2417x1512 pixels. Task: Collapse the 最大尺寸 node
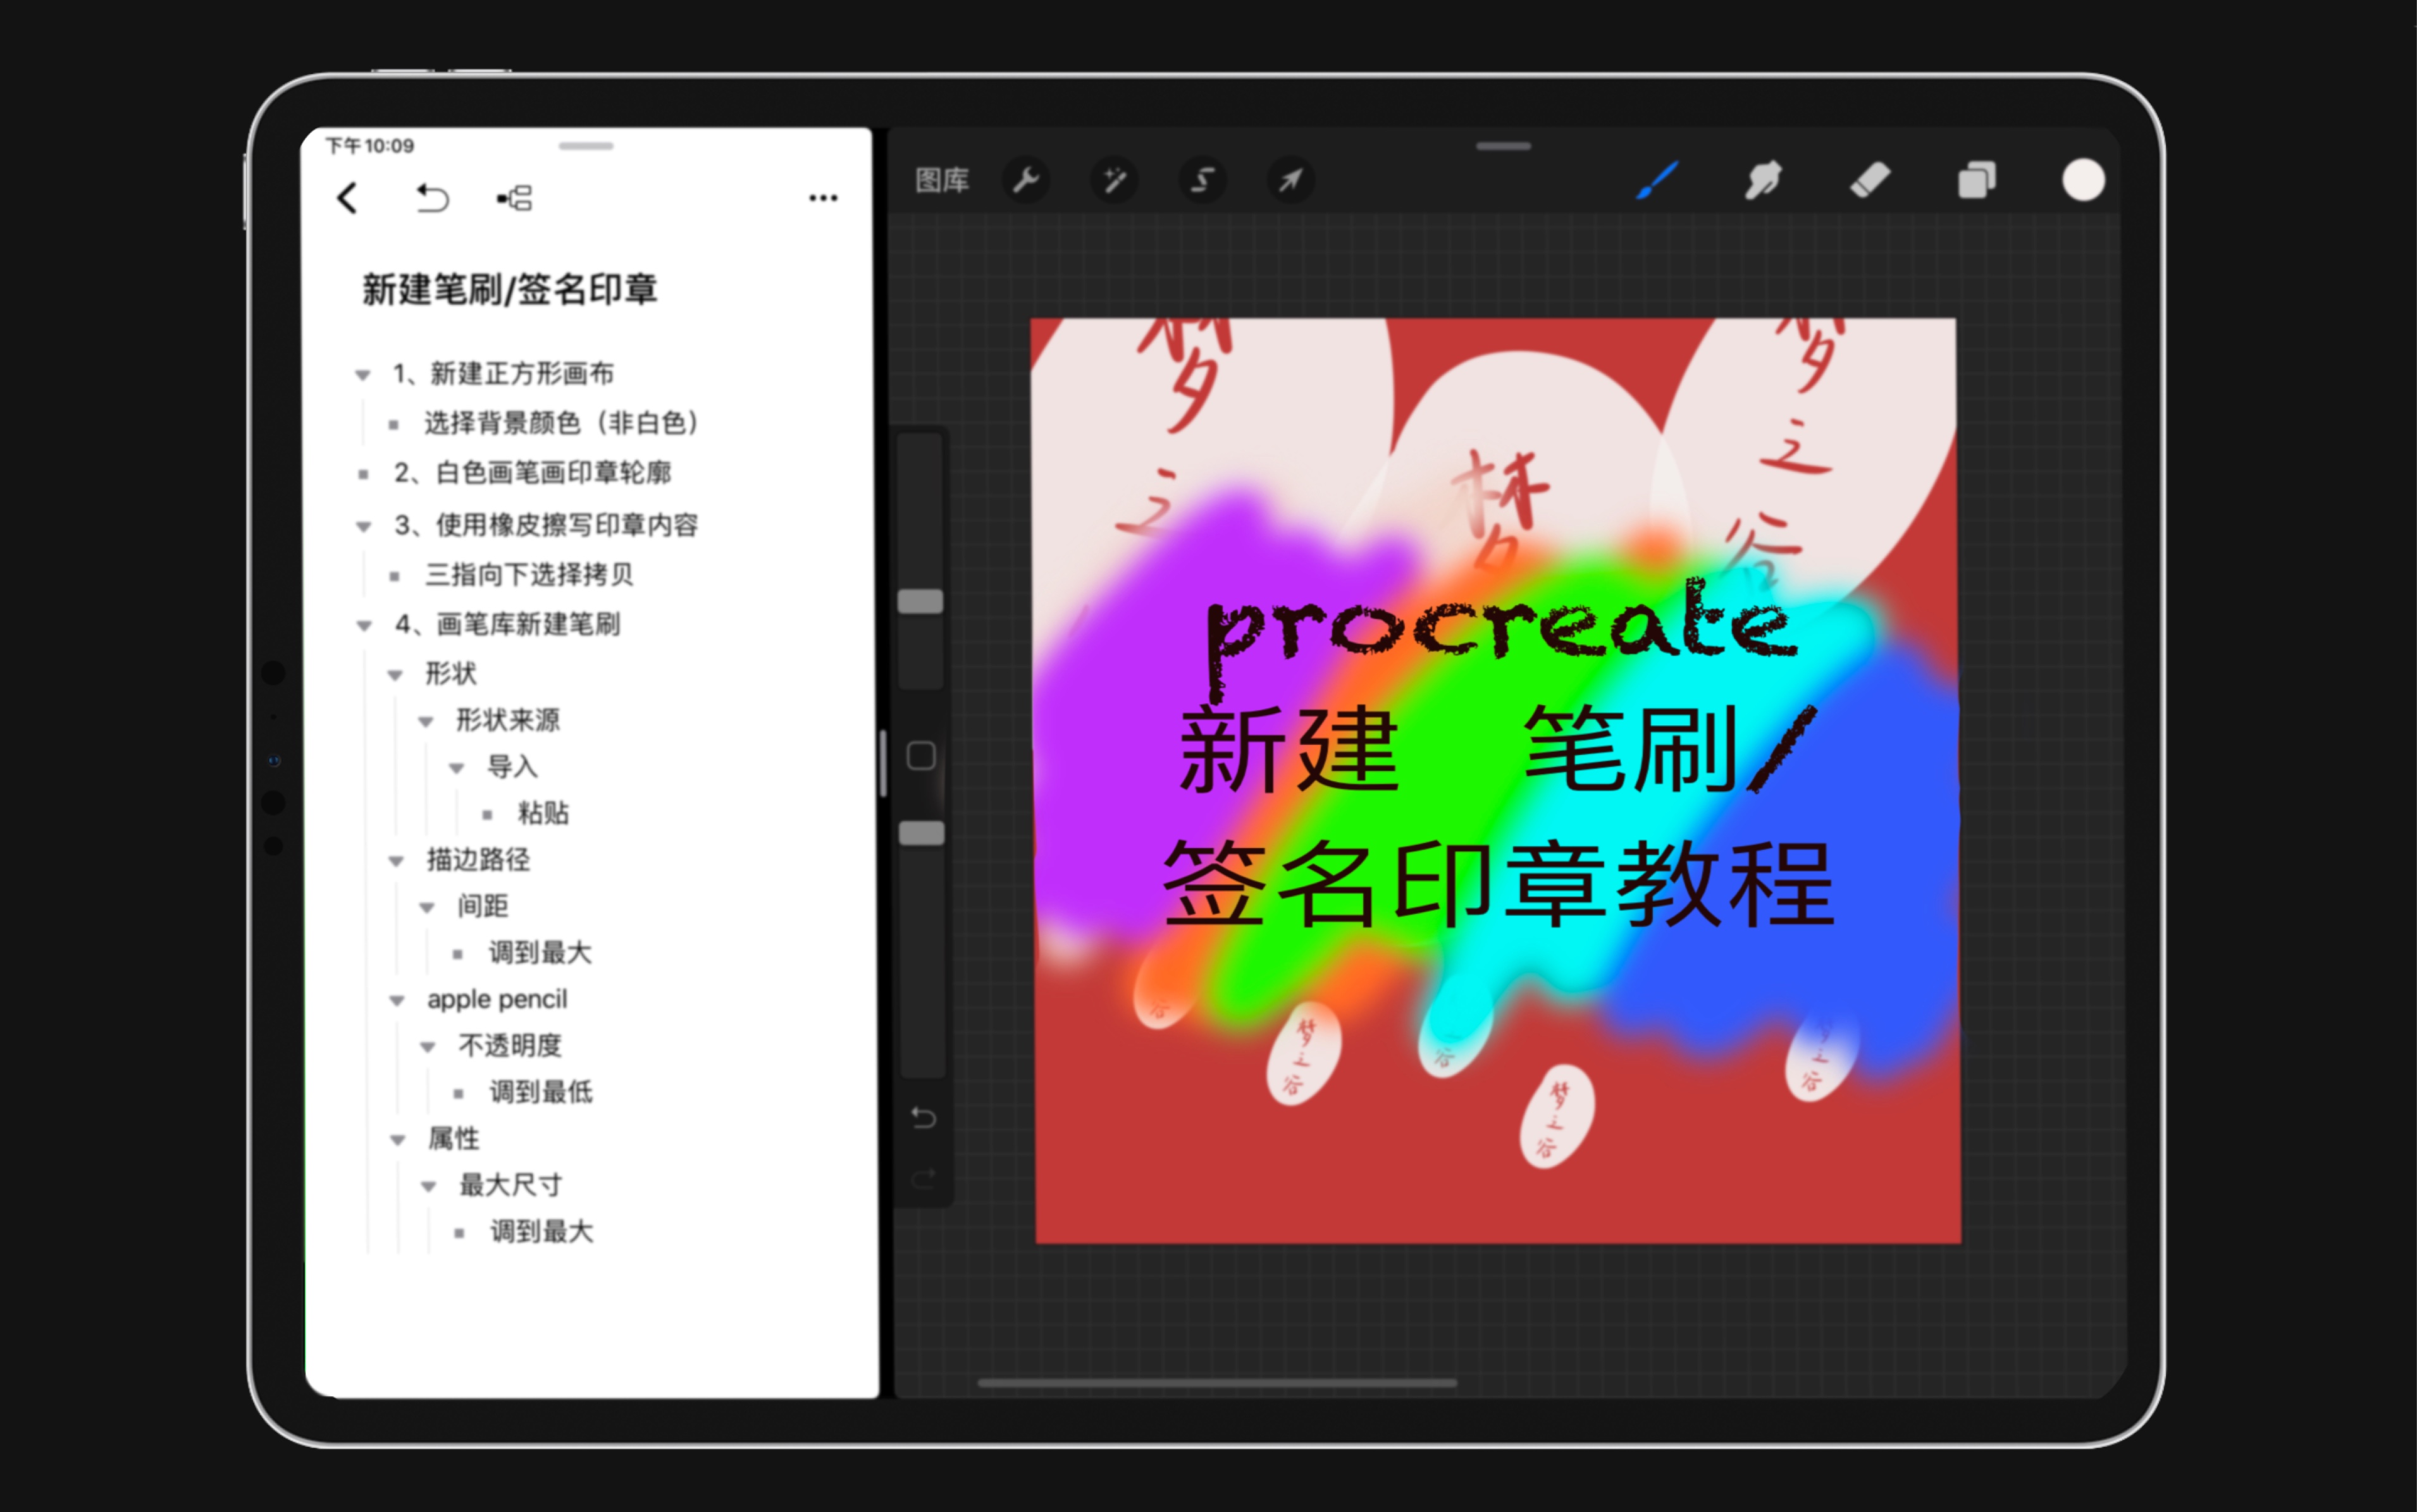coord(429,1186)
